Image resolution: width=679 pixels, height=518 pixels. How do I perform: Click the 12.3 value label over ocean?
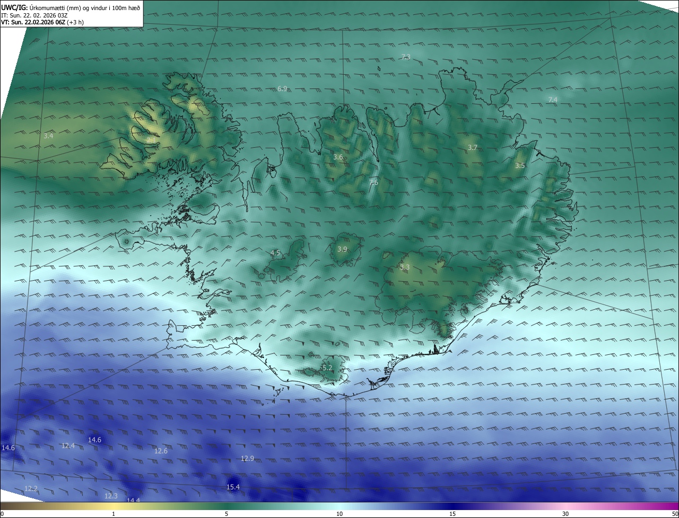point(111,496)
